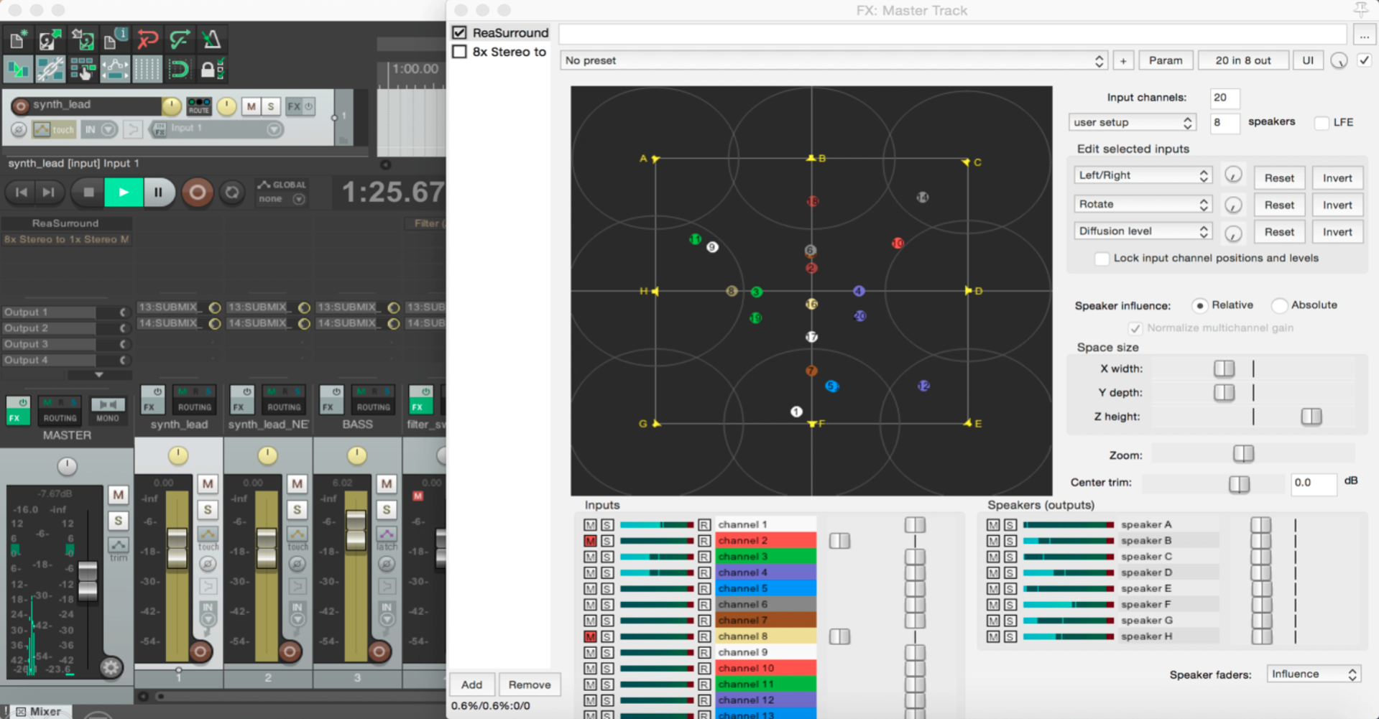Image resolution: width=1379 pixels, height=719 pixels.
Task: Open ROUTING on BASS mixer strip
Action: [x=374, y=400]
